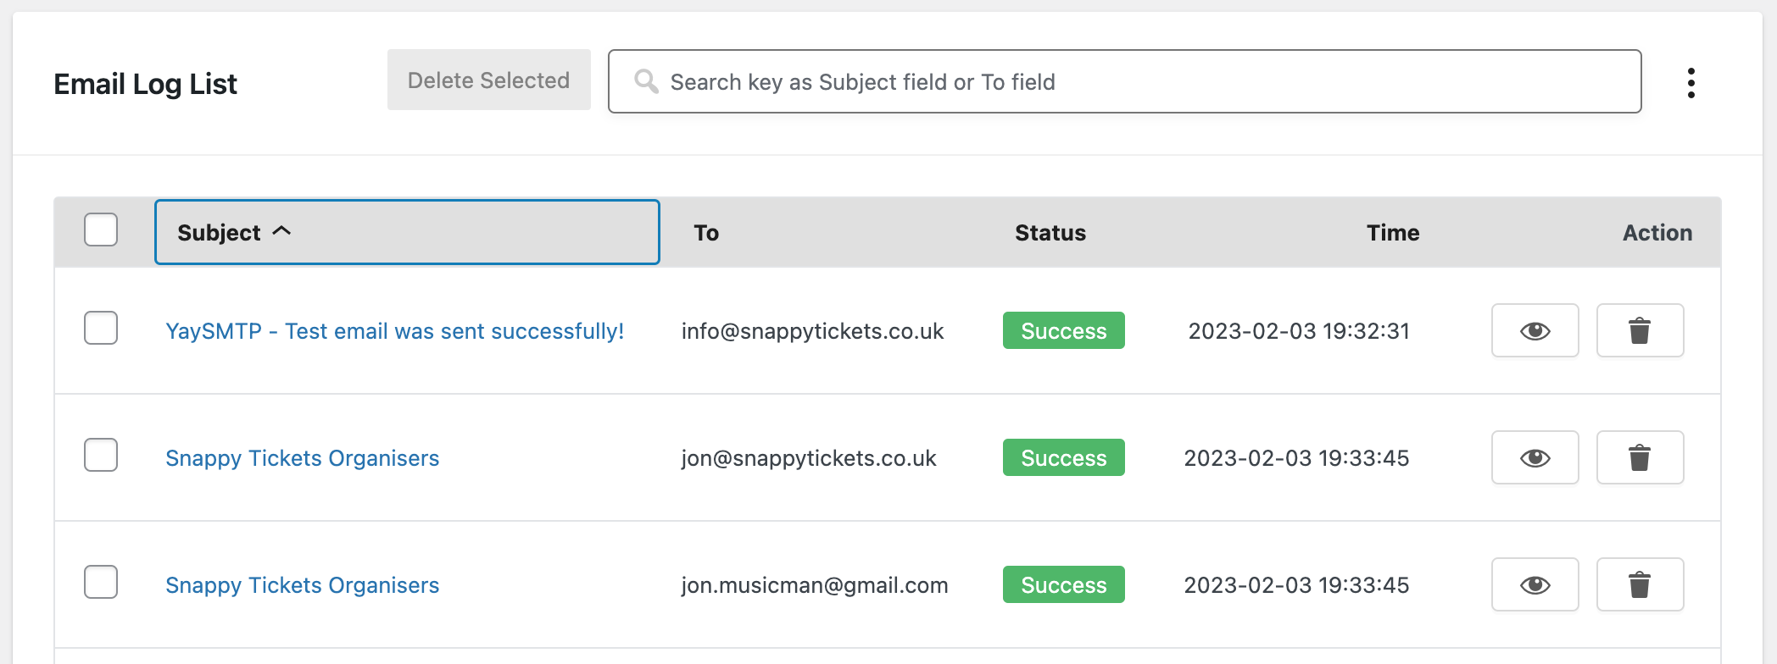Delete log sent to jon@snappytickets.co.uk
This screenshot has width=1777, height=664.
1640,458
